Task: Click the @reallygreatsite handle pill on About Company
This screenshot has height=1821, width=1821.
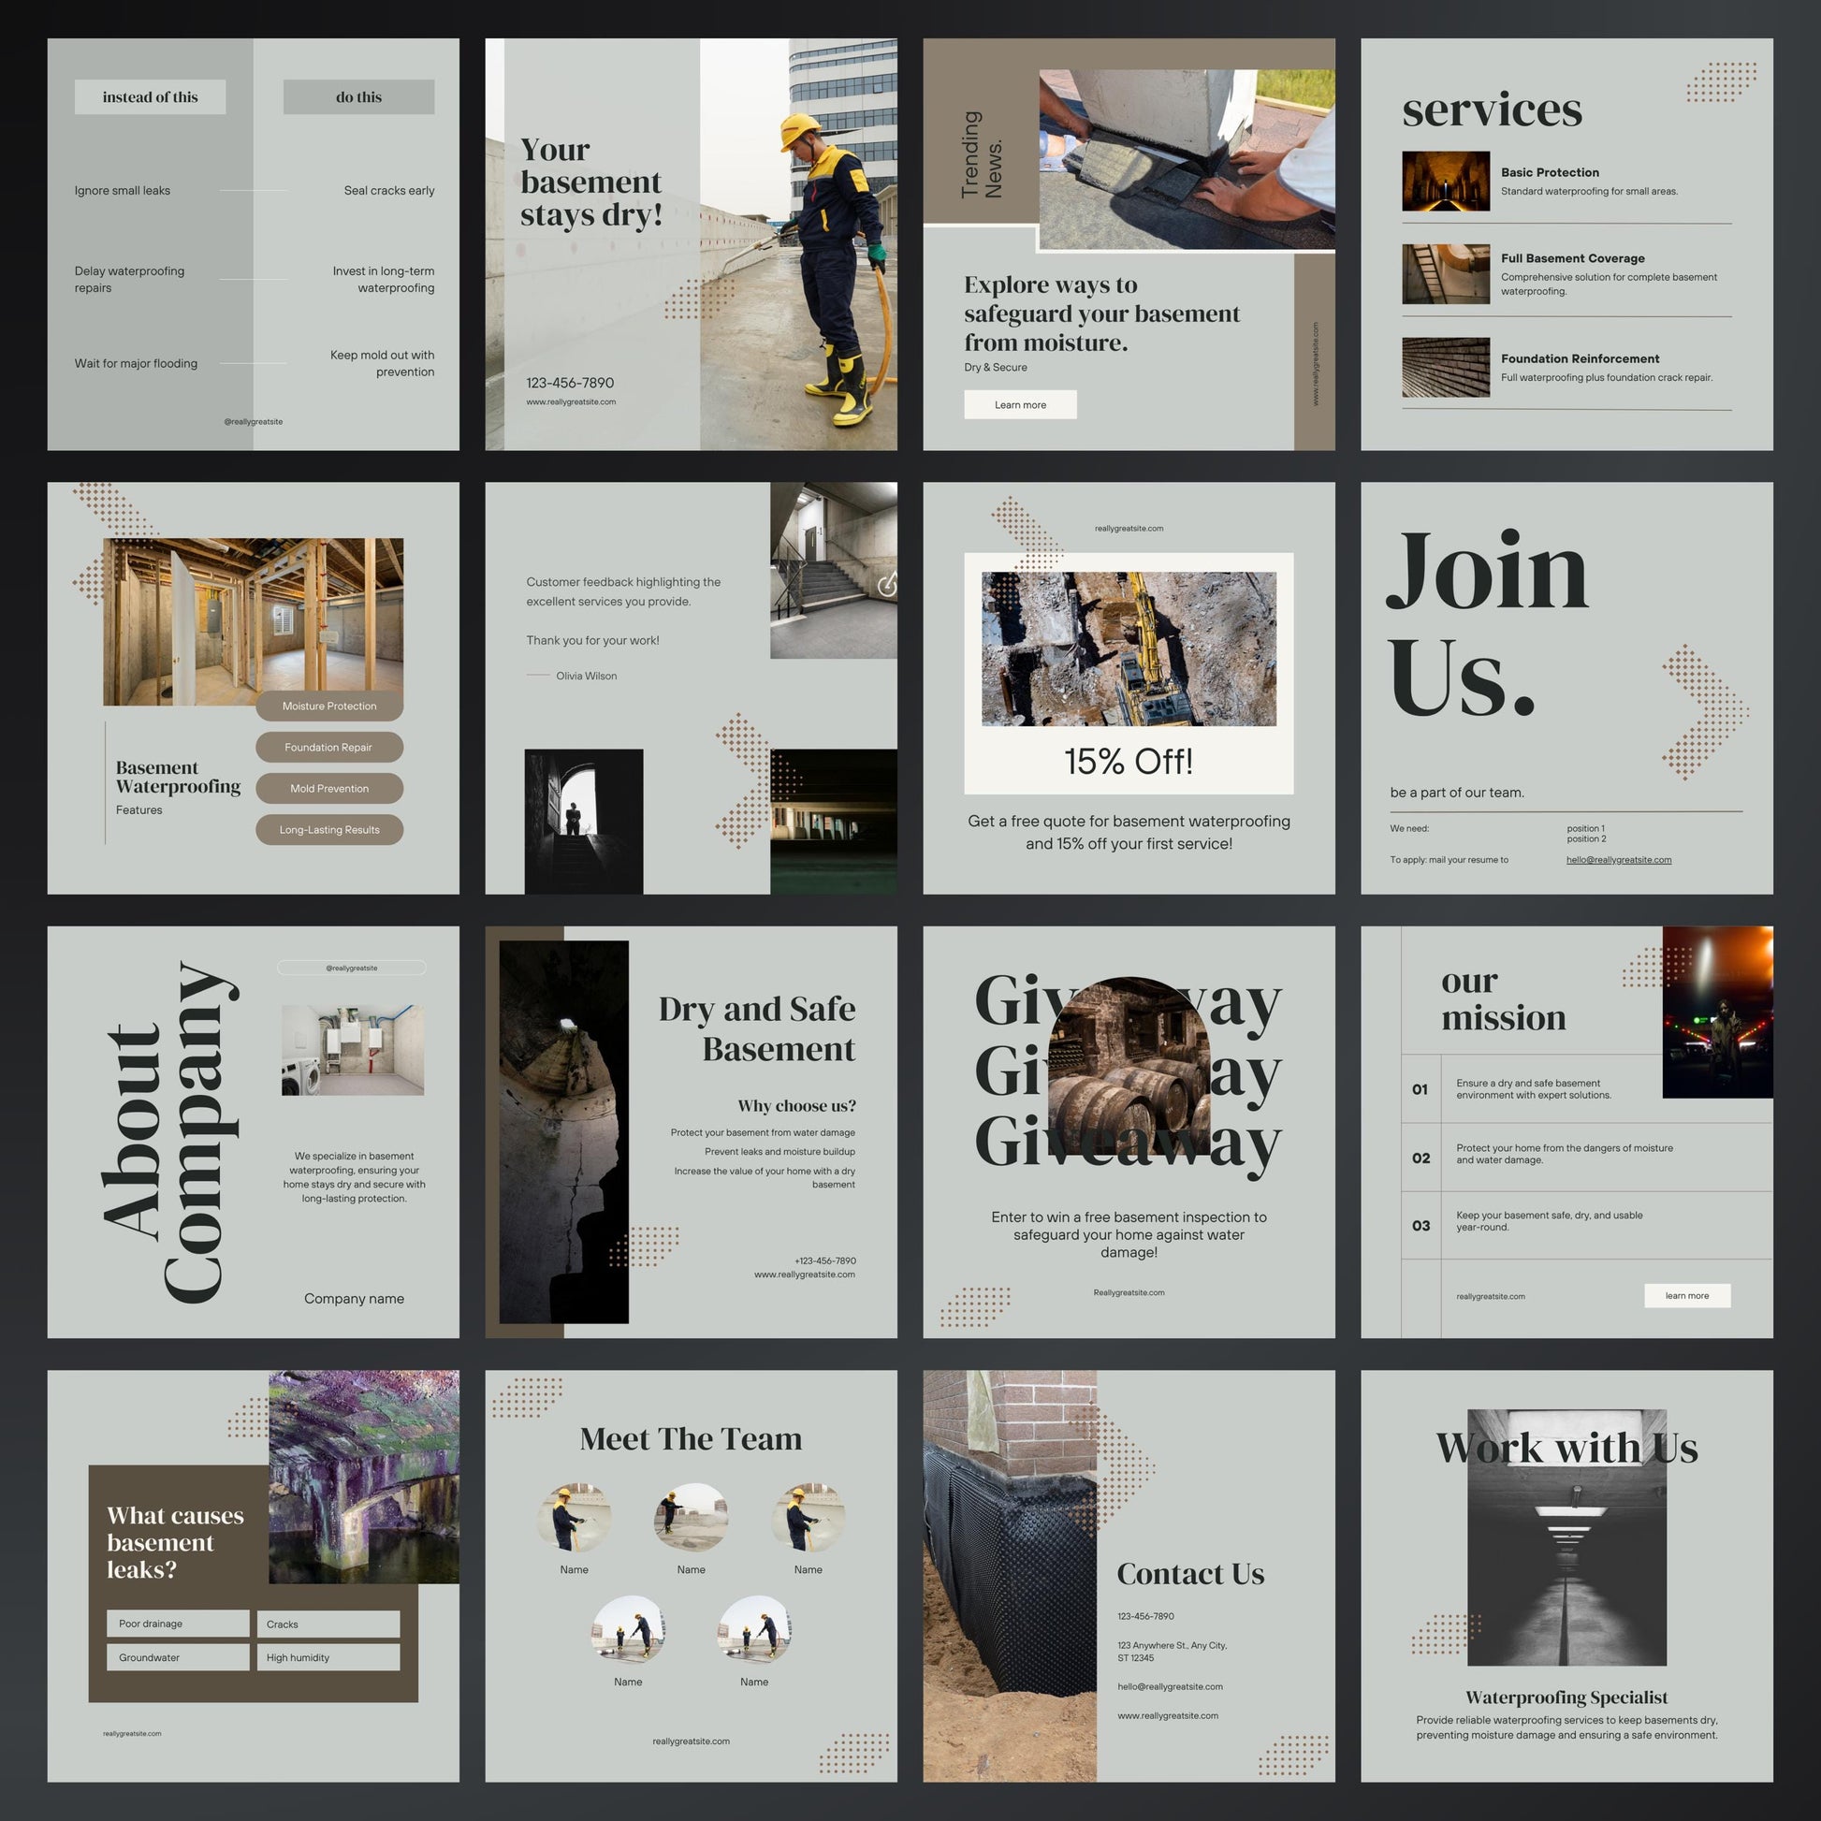Action: tap(351, 968)
